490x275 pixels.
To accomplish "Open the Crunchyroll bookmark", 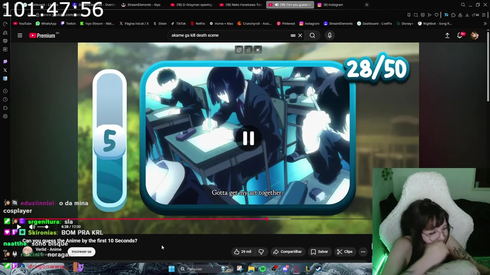I will [254, 24].
